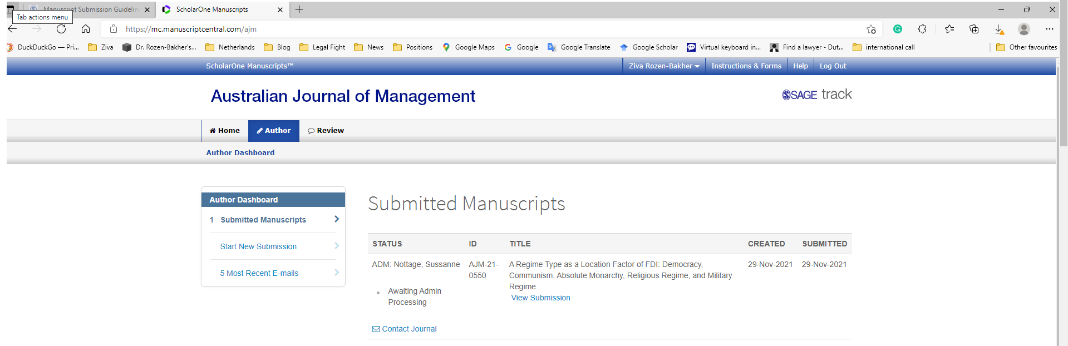Open the Grammarly extension icon

pyautogui.click(x=898, y=29)
